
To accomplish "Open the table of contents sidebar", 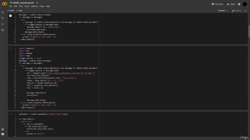I will [3, 12].
